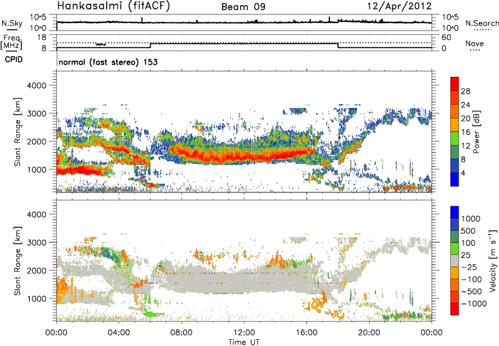Pick the bright blue top segment of velocity colorbar
499x346 pixels.
pos(455,212)
